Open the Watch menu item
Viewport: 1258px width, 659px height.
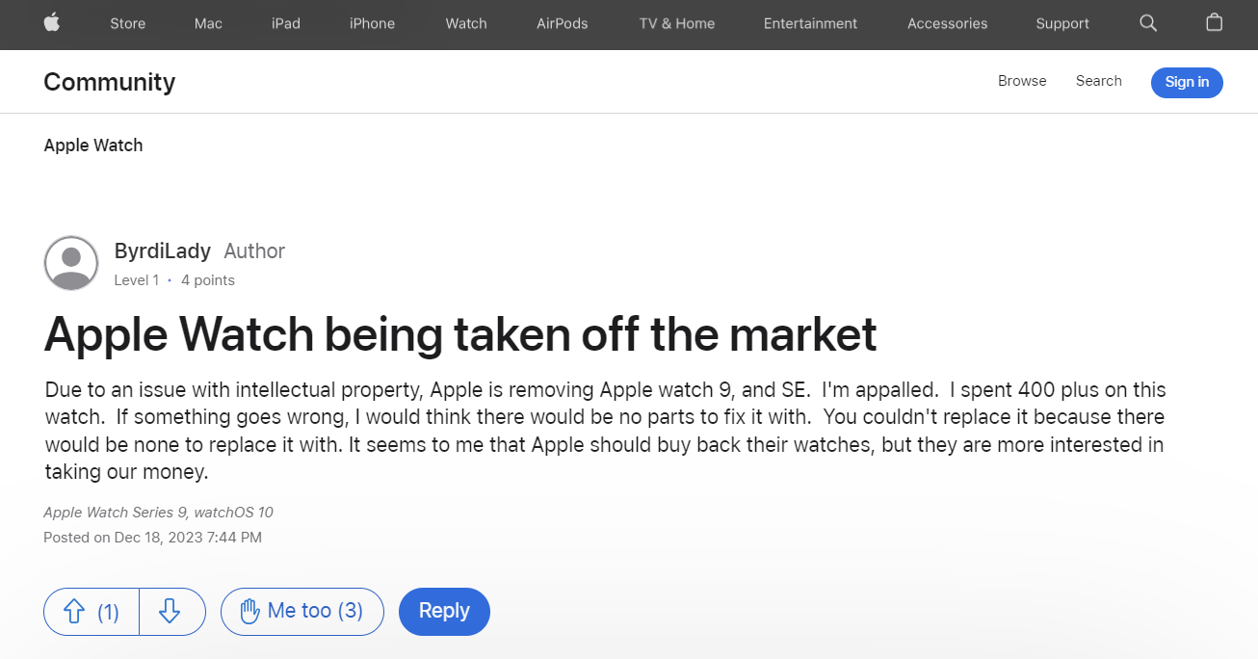coord(466,23)
